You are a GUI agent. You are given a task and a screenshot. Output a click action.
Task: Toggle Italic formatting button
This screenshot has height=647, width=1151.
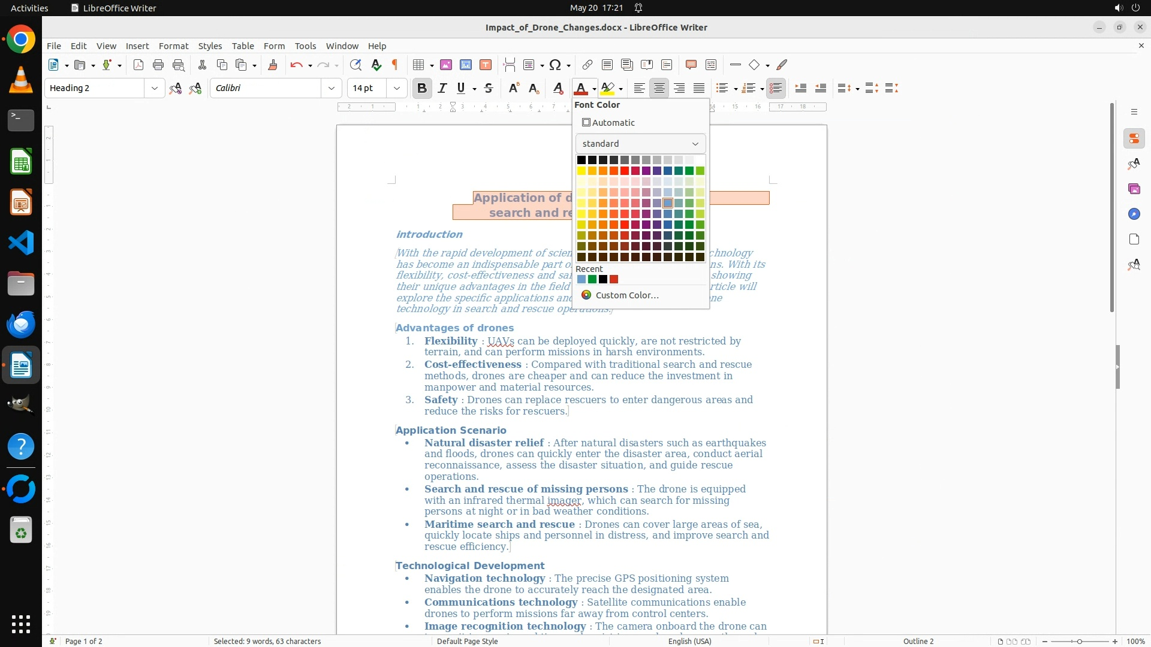click(442, 88)
